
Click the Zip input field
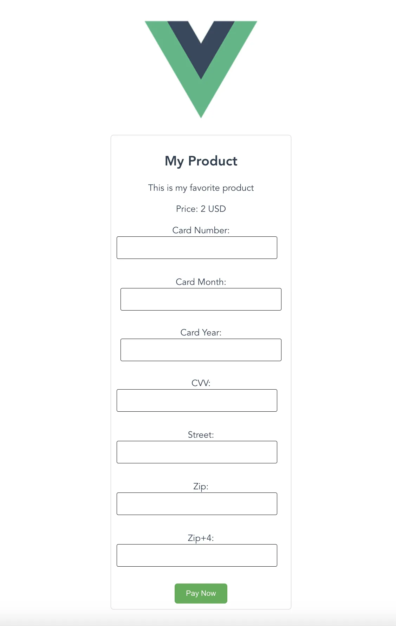tap(197, 504)
